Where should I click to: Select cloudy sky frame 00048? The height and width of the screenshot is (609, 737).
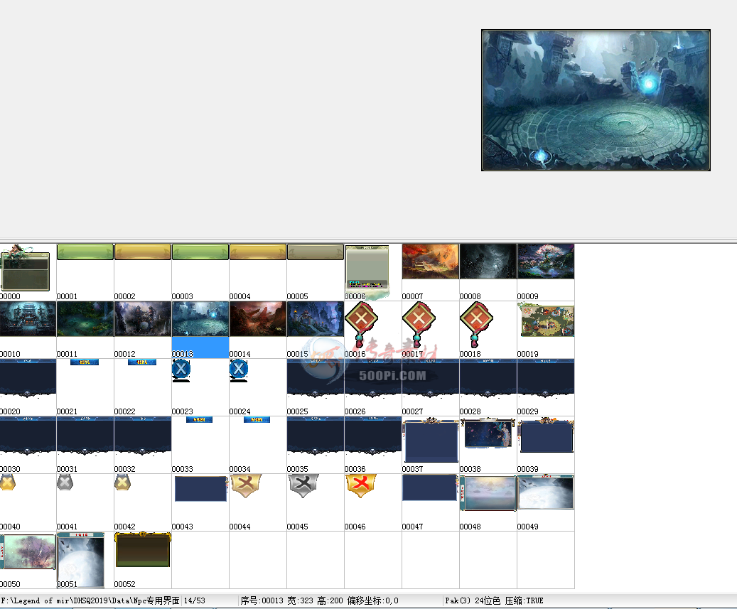click(x=488, y=493)
